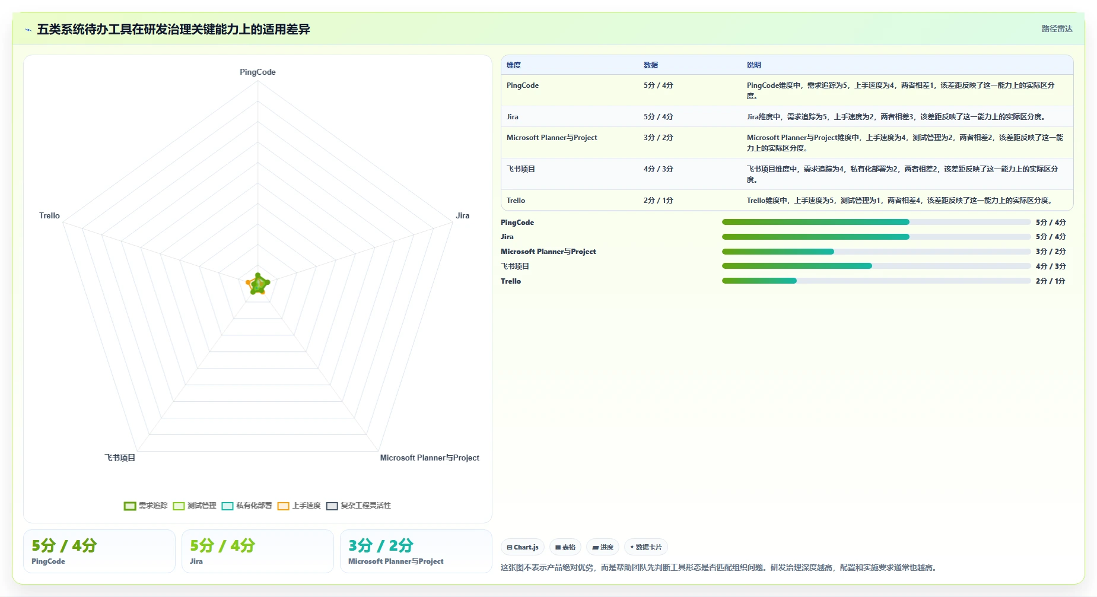1097x597 pixels.
Task: Toggle the 需求追踪 legend item
Action: click(146, 506)
